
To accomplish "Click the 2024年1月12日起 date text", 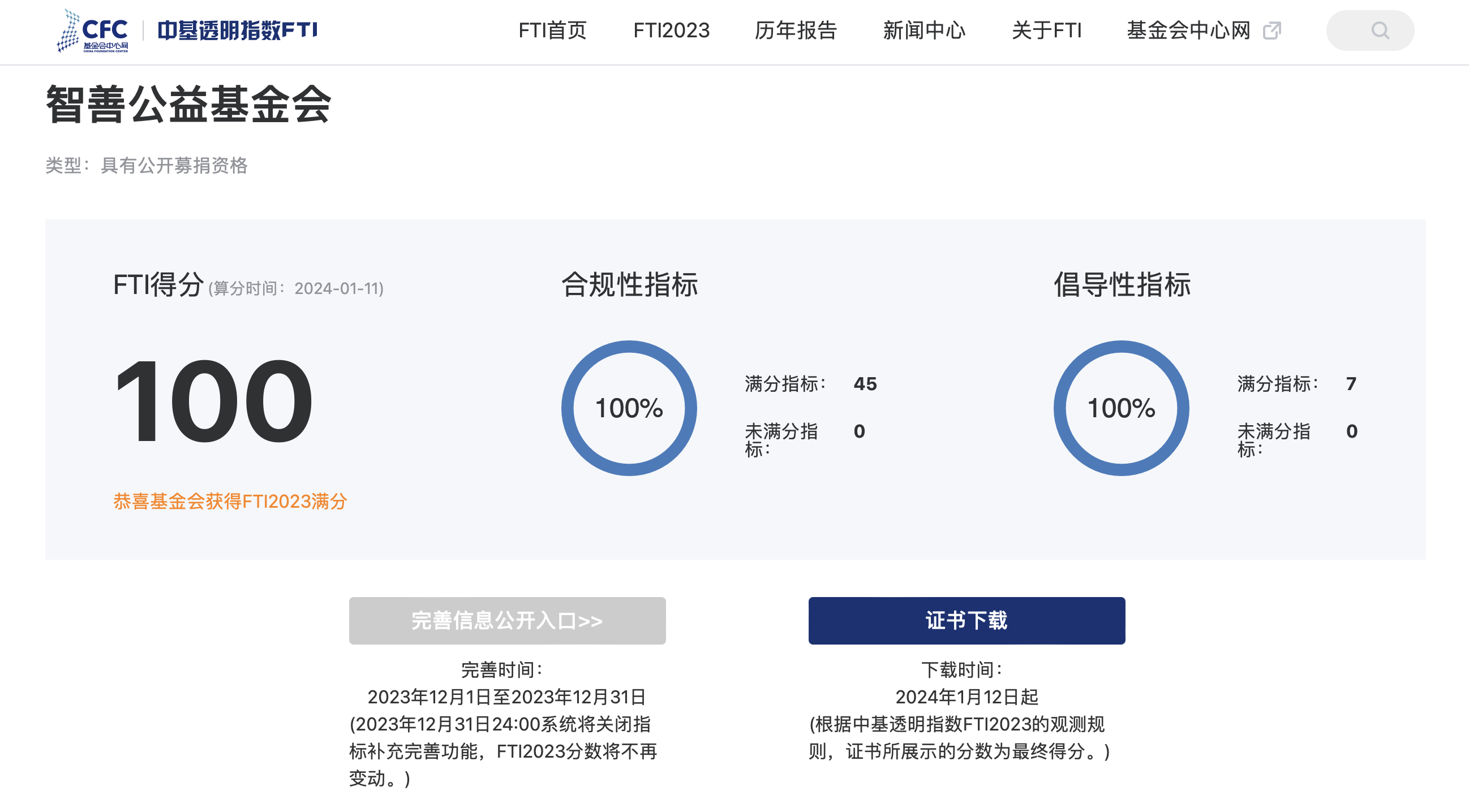I will tap(967, 697).
